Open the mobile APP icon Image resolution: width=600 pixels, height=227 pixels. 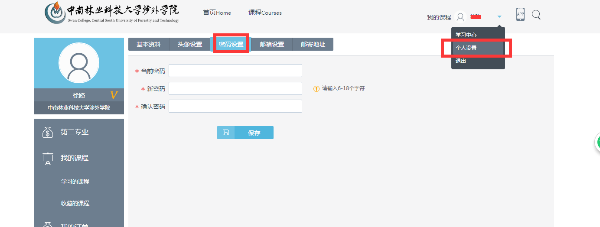click(520, 14)
